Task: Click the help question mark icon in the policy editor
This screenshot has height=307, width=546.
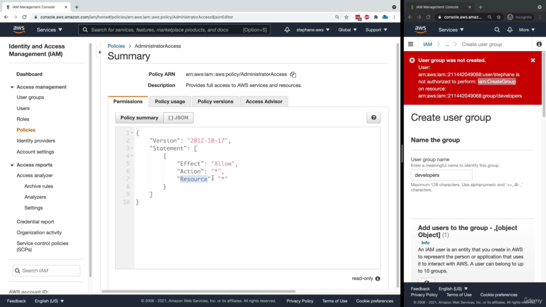Action: pos(373,118)
